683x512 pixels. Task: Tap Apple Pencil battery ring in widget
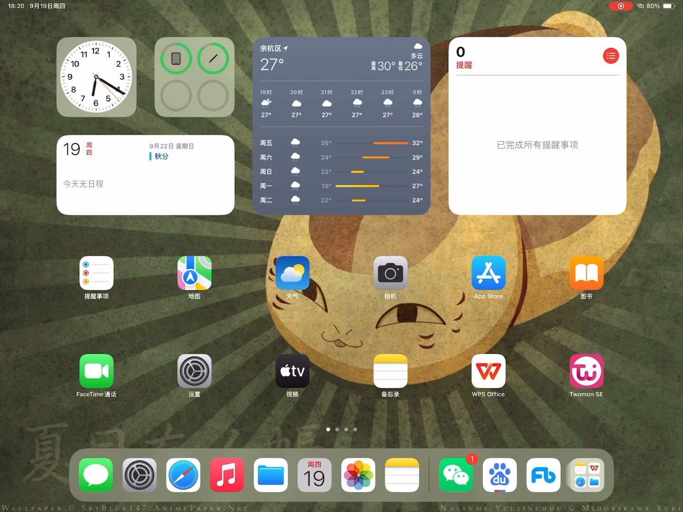(213, 59)
